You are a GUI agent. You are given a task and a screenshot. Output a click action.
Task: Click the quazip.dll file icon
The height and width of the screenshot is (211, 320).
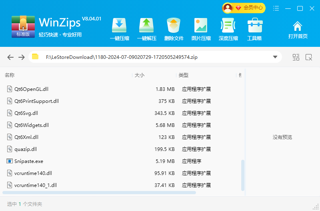pyautogui.click(x=9, y=149)
